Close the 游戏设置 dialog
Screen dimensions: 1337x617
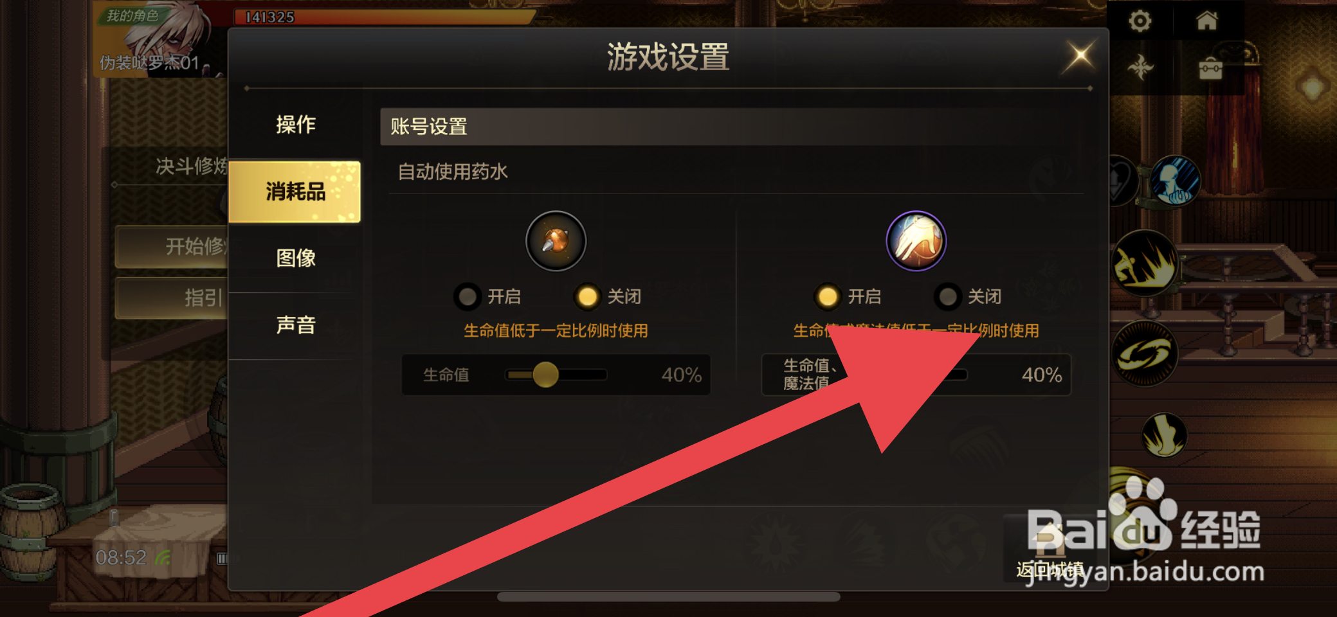(1080, 56)
